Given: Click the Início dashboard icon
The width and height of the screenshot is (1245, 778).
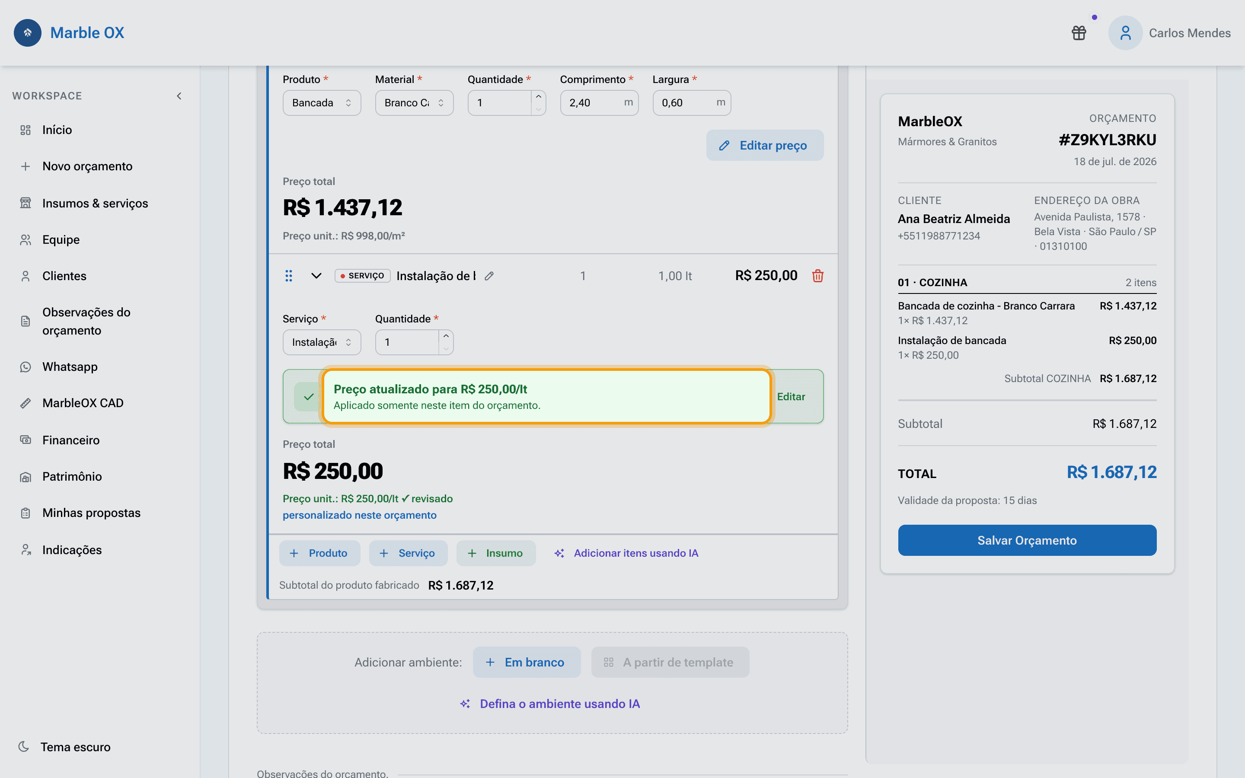Looking at the screenshot, I should (25, 130).
